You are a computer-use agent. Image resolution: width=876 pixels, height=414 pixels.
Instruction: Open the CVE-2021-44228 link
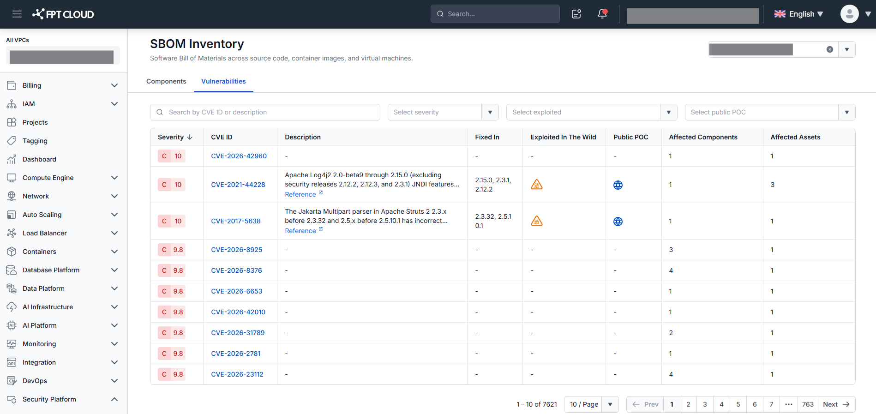pyautogui.click(x=238, y=185)
